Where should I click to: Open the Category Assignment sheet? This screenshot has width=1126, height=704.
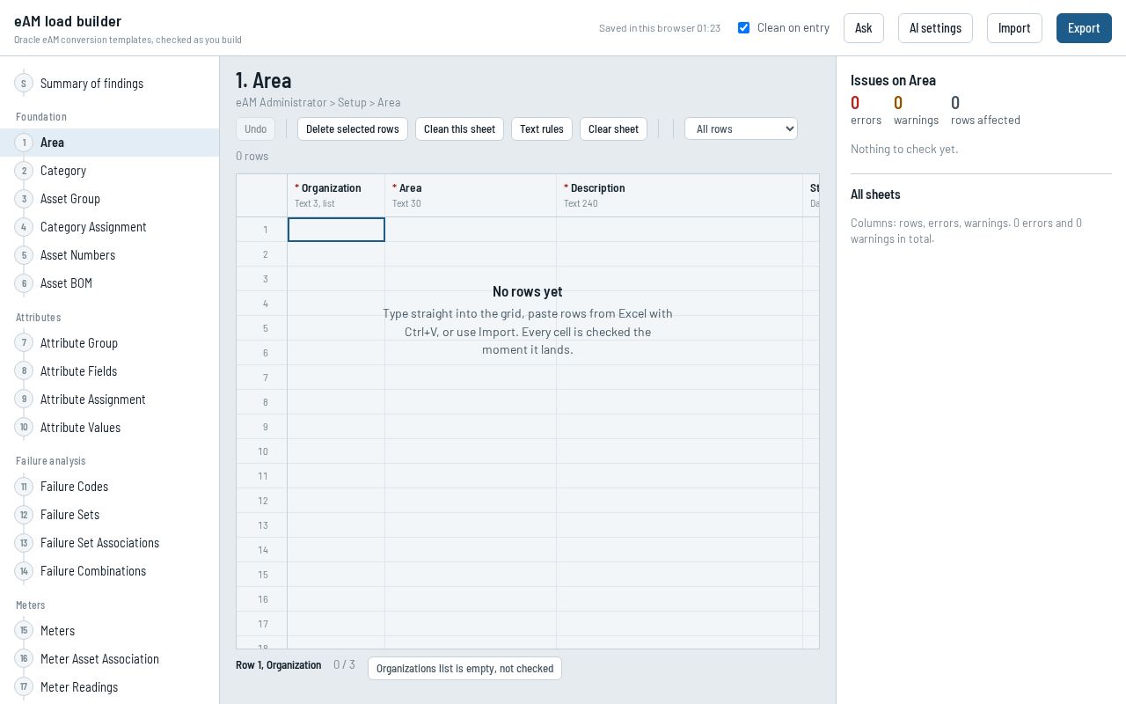(109, 227)
